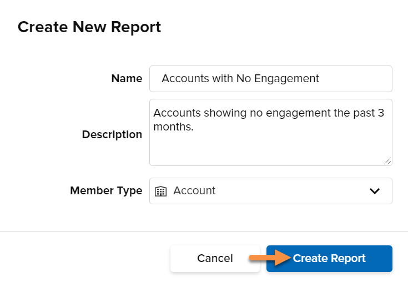The width and height of the screenshot is (408, 282).
Task: Click the number 3 in the Description text
Action: [381, 113]
